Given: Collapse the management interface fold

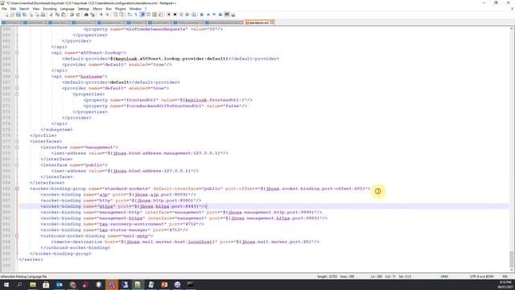Looking at the screenshot, I should click(17, 147).
